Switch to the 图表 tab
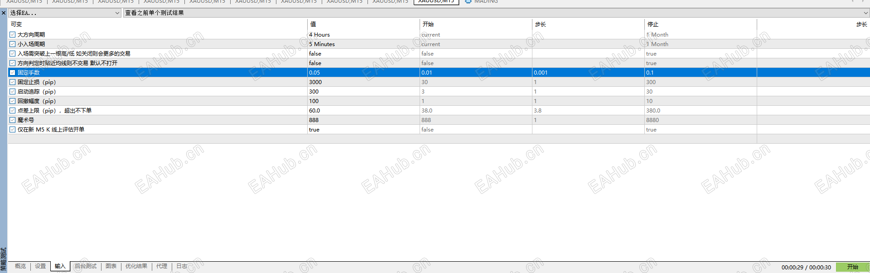This screenshot has height=273, width=870. tap(111, 266)
